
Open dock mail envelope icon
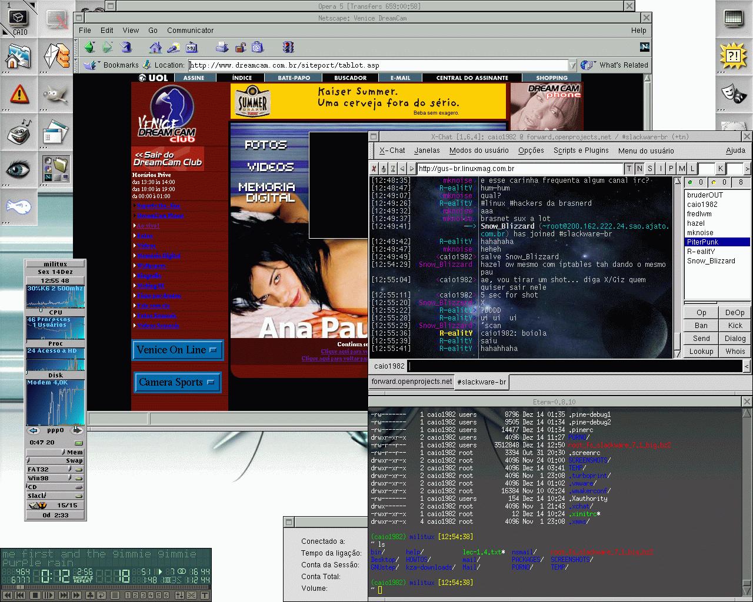pos(56,56)
